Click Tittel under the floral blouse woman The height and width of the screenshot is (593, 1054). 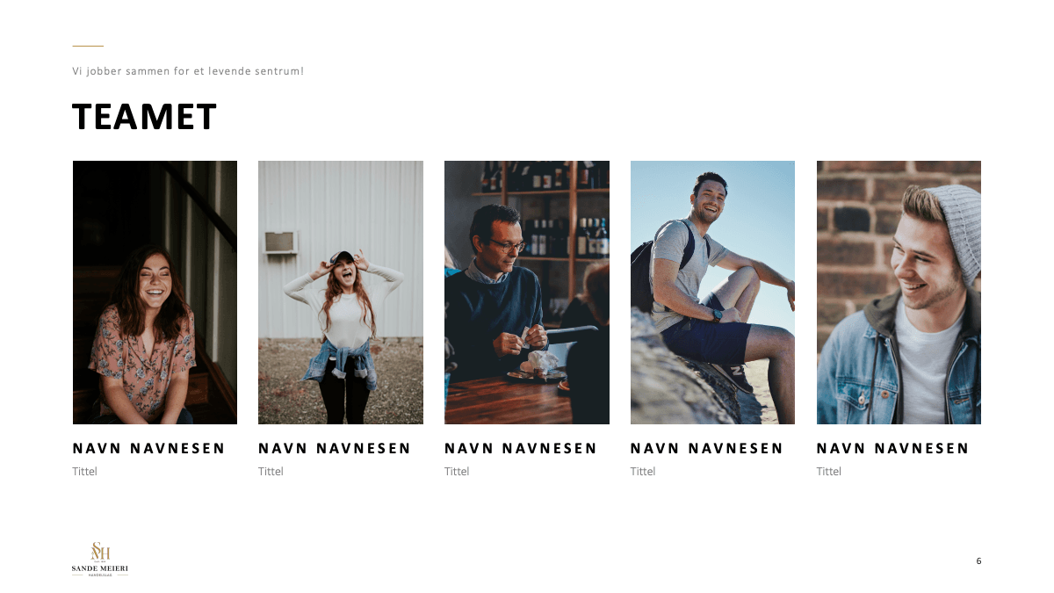pos(84,472)
